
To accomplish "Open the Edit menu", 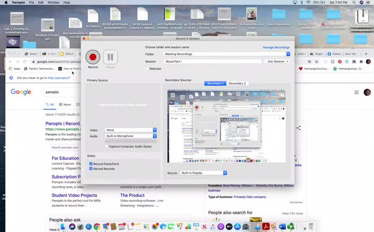I will pos(41,2).
